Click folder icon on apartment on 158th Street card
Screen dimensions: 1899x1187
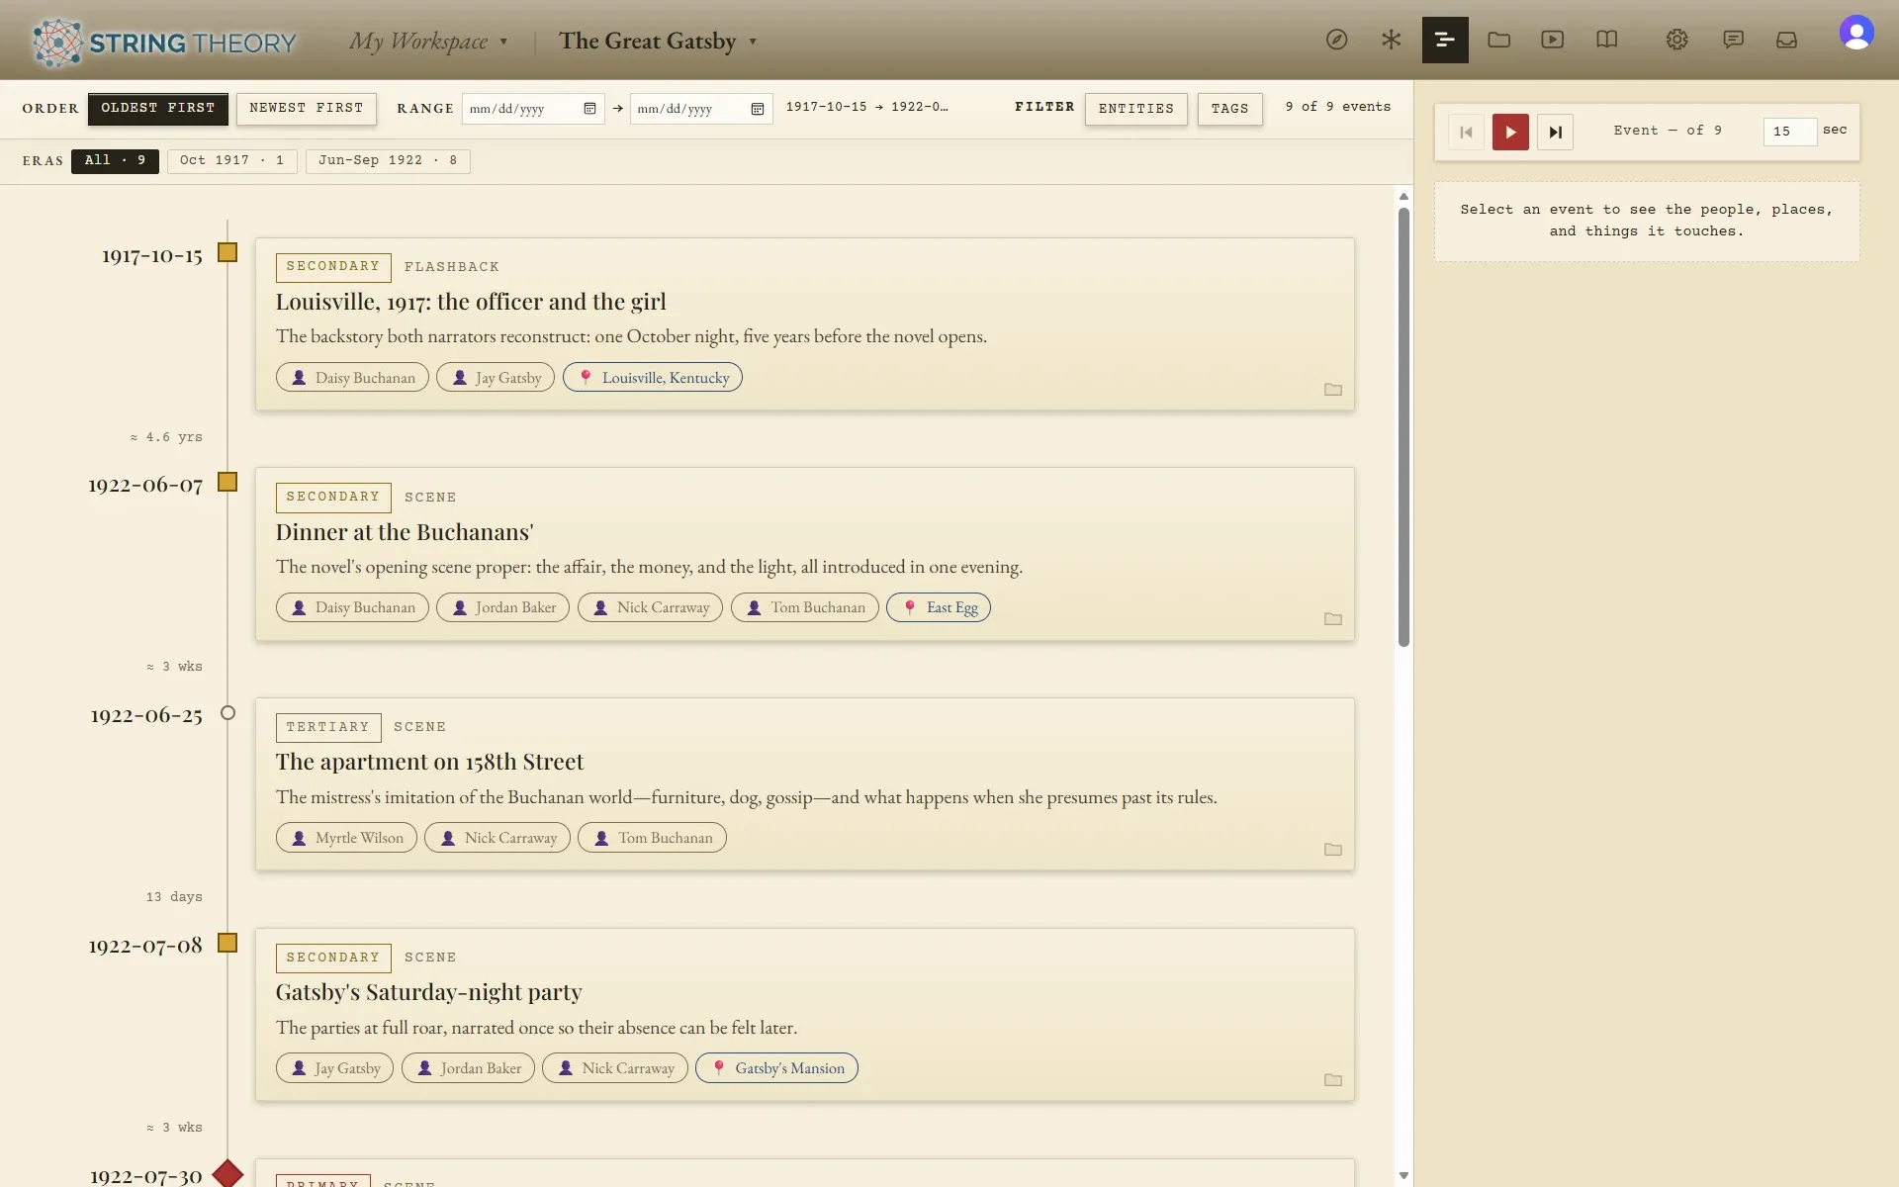1333,850
